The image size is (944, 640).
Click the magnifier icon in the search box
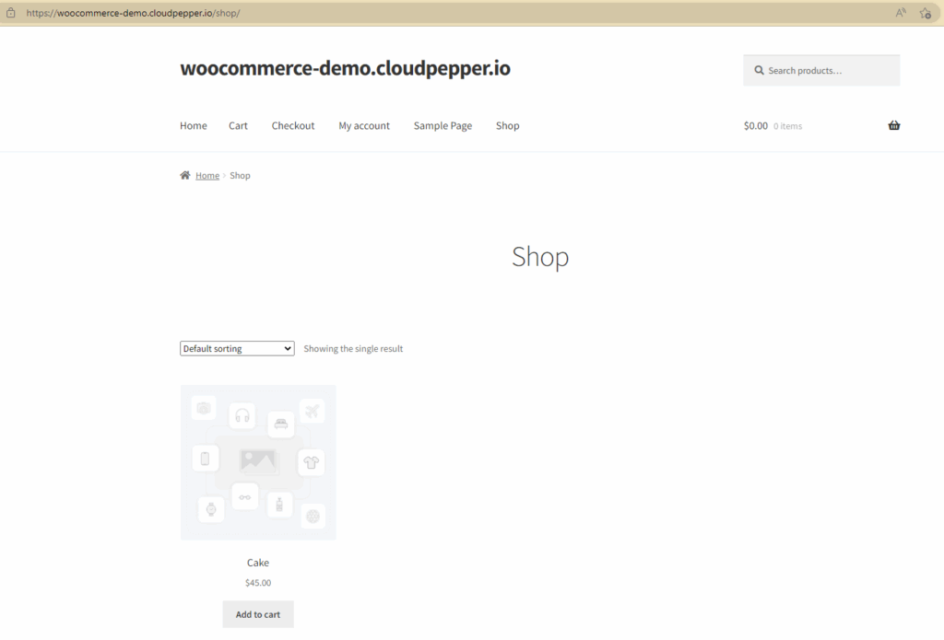759,70
